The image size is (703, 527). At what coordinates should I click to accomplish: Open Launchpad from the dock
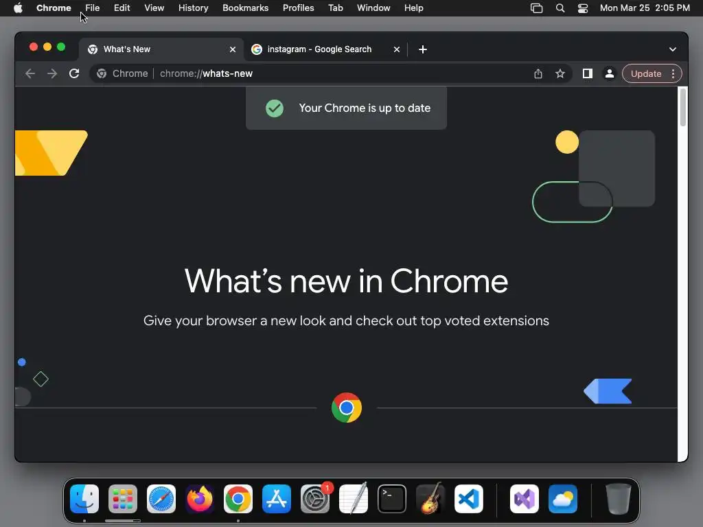click(123, 499)
